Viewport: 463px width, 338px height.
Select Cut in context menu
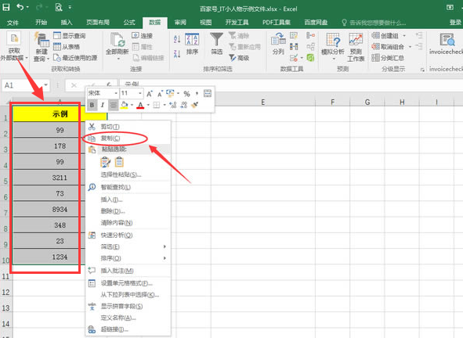[x=128, y=127]
